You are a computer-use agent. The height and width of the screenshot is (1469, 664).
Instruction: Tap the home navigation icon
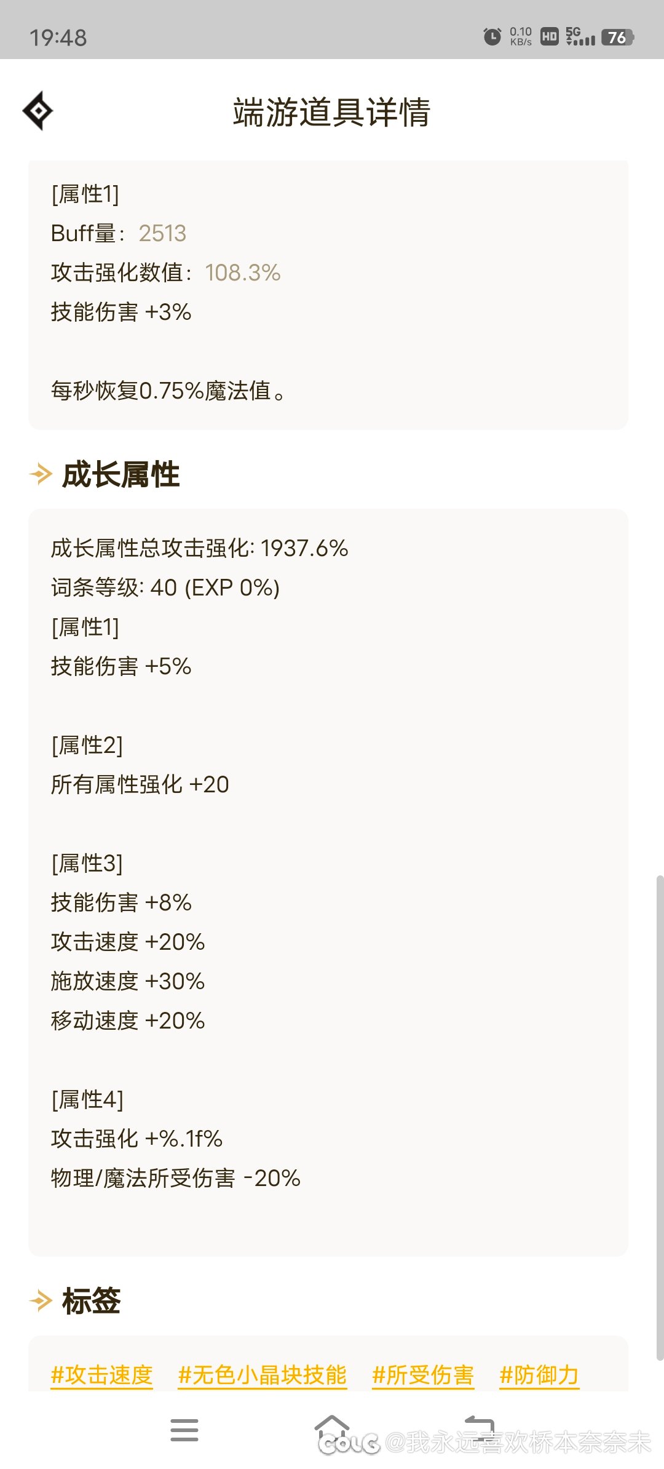click(x=332, y=1428)
